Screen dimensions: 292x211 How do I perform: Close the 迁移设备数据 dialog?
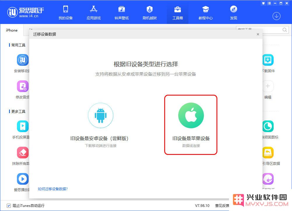pyautogui.click(x=258, y=34)
